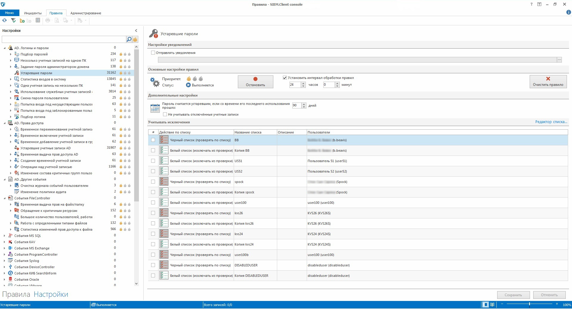Viewport: 572px width, 309px height.
Task: Open the notification recipients ellipsis button
Action: point(559,60)
